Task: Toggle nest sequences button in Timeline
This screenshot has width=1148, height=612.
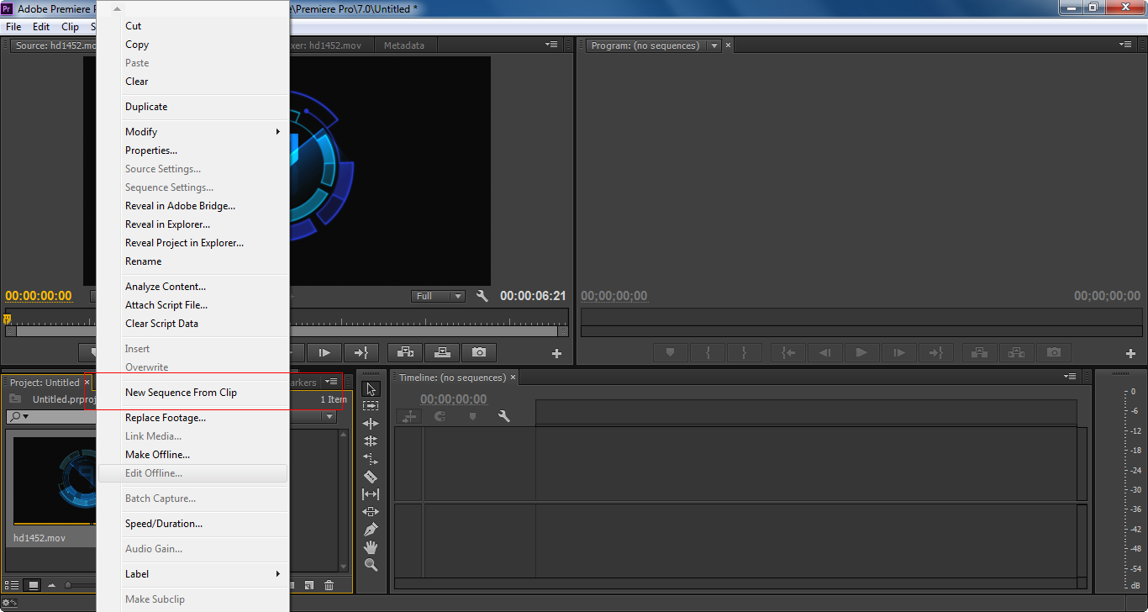Action: (409, 416)
